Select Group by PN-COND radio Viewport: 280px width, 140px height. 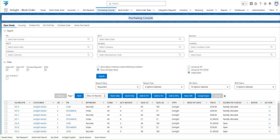click(x=189, y=70)
